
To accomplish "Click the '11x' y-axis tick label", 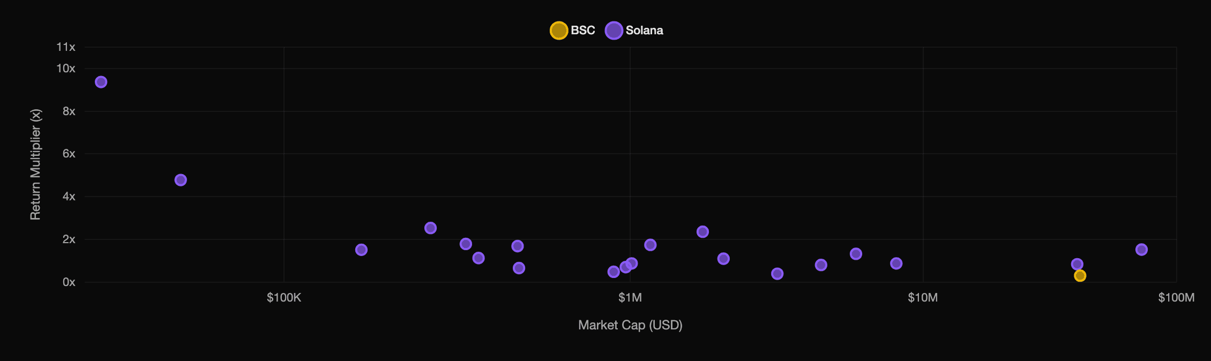I will click(x=66, y=47).
